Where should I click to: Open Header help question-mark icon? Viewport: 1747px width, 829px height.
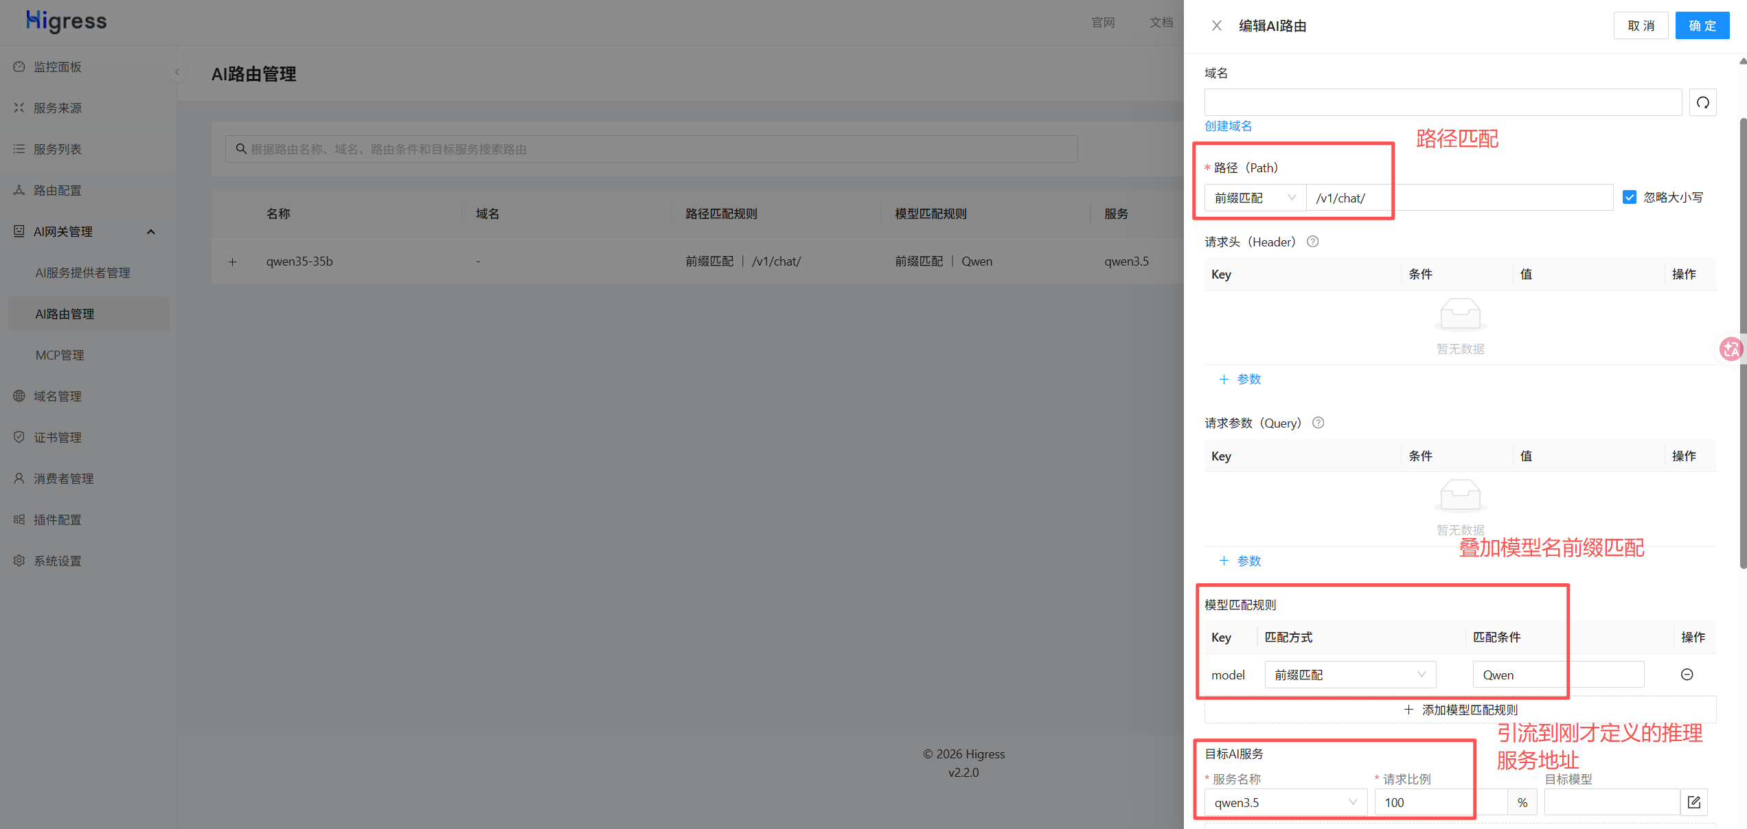(x=1312, y=242)
